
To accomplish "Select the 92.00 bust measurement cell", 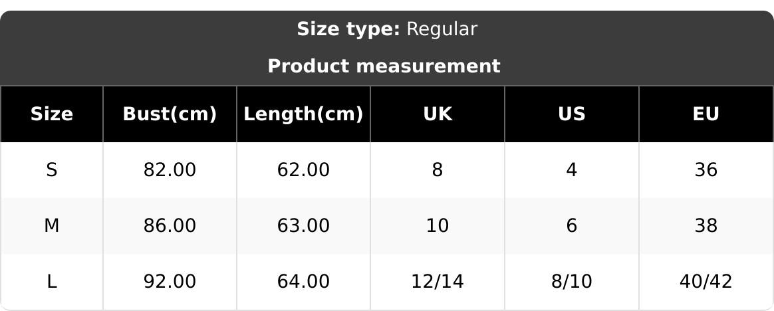I will (170, 282).
